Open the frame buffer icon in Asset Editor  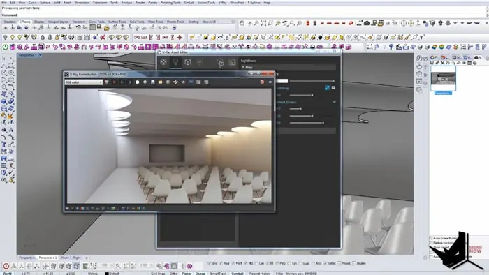pyautogui.click(x=232, y=62)
